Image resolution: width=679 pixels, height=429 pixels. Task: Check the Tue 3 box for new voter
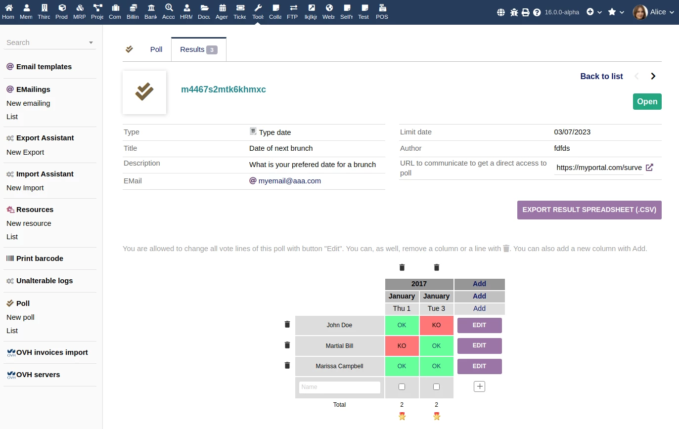point(436,387)
